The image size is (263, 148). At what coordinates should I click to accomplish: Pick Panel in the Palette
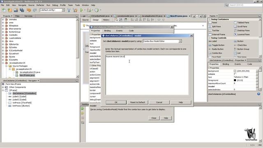coord(214,23)
